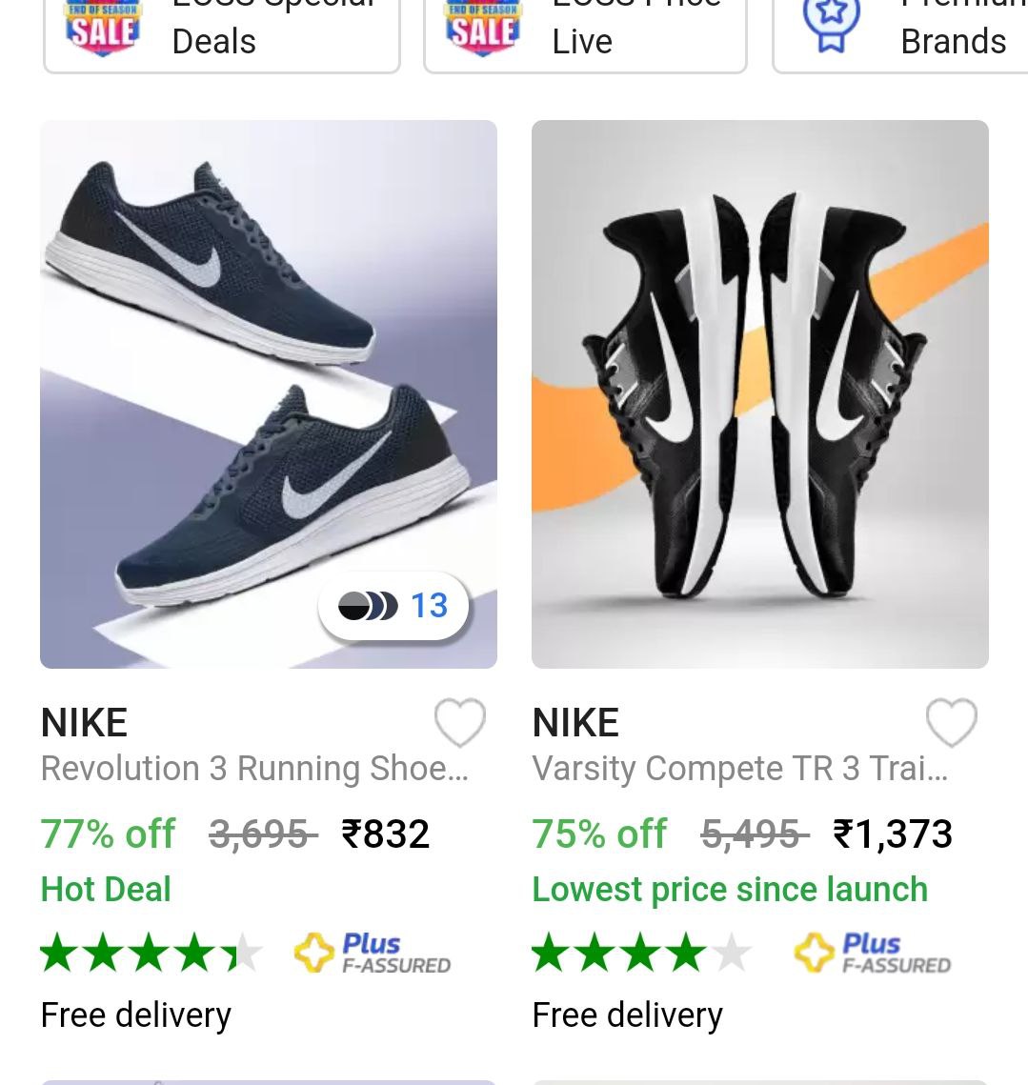Tap the ₹832 discounted price

point(386,834)
